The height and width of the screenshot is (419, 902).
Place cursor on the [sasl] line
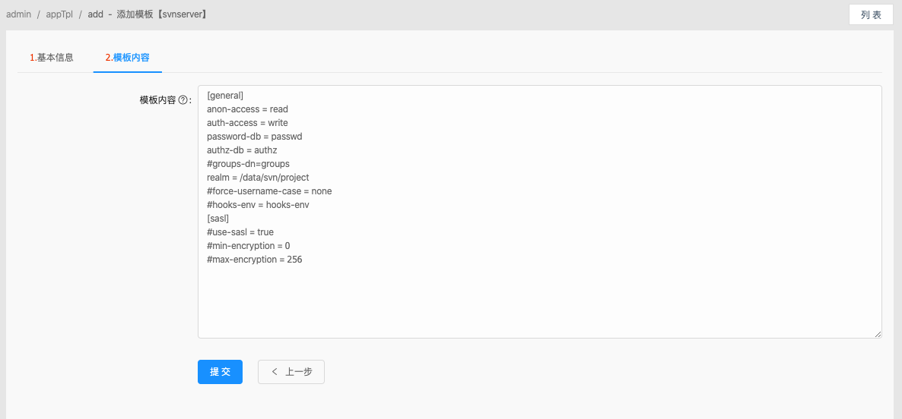[218, 219]
